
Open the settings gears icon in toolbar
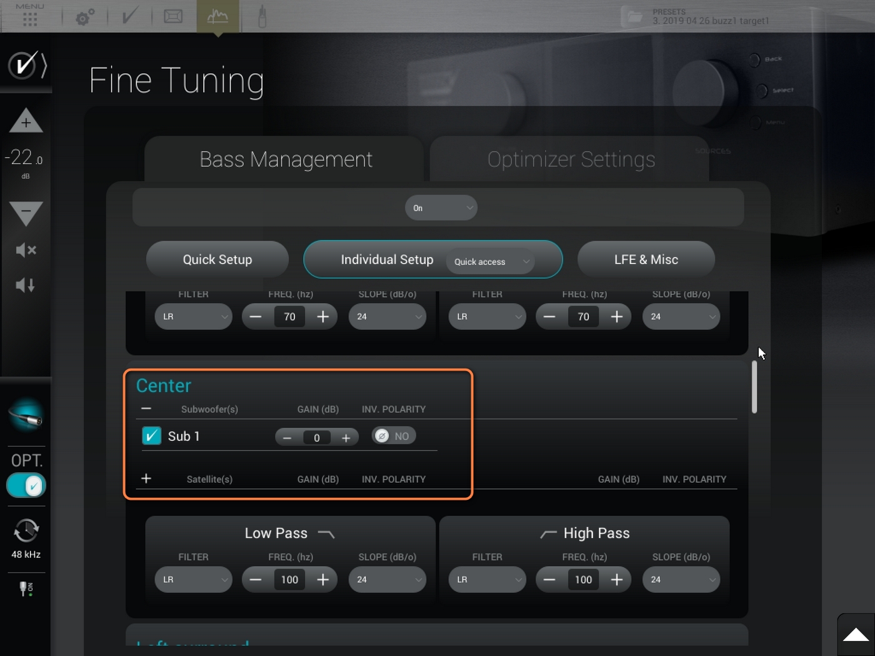[x=85, y=17]
